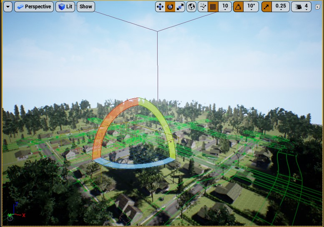Open rotation snap 10° dropdown
The height and width of the screenshot is (227, 324).
click(x=251, y=7)
